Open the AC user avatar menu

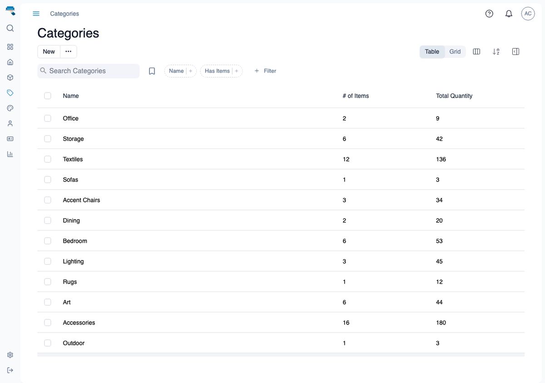coord(528,14)
